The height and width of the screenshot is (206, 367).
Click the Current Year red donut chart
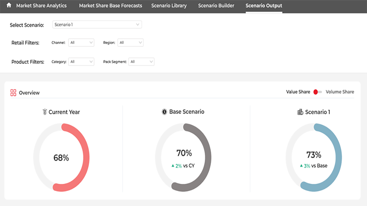tap(61, 157)
